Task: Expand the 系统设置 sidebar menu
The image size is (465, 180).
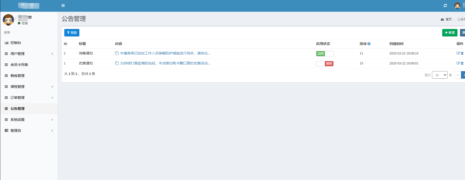Action: (x=29, y=120)
